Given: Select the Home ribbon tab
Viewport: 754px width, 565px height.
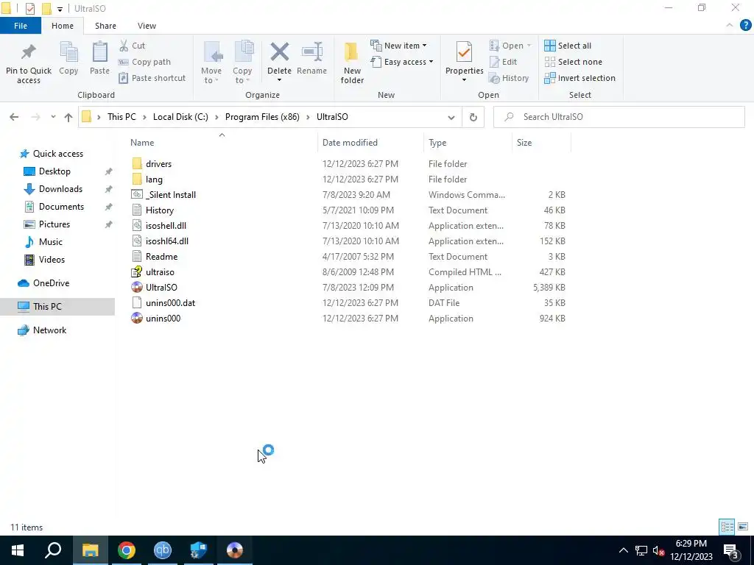Looking at the screenshot, I should coord(63,26).
